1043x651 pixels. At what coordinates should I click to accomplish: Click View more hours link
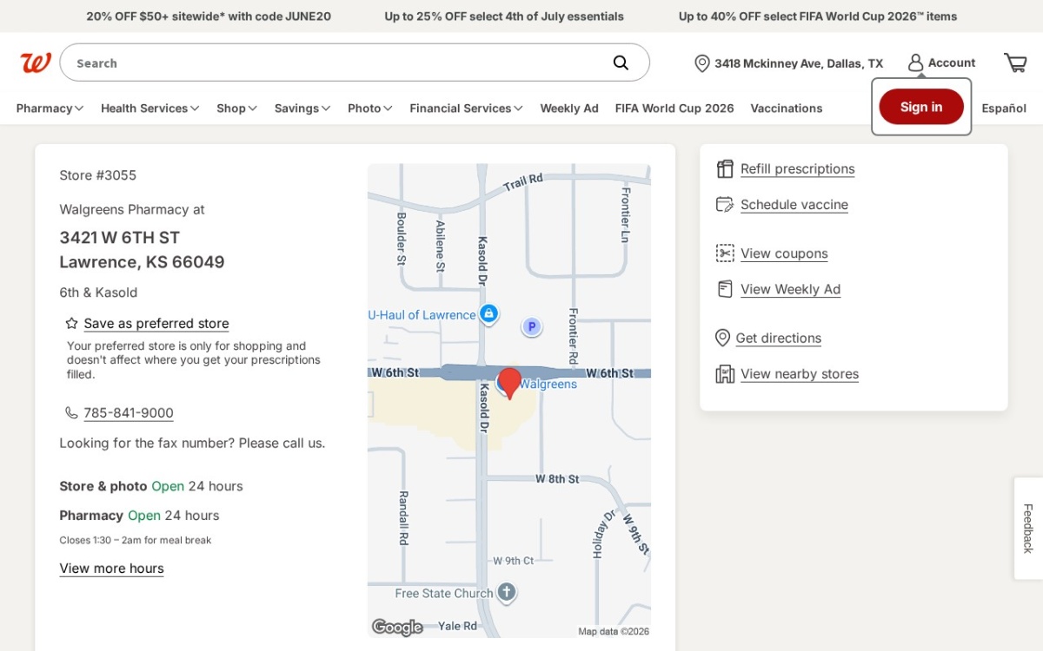(x=111, y=568)
